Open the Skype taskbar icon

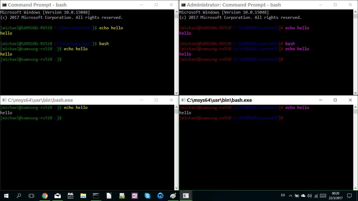(147, 196)
